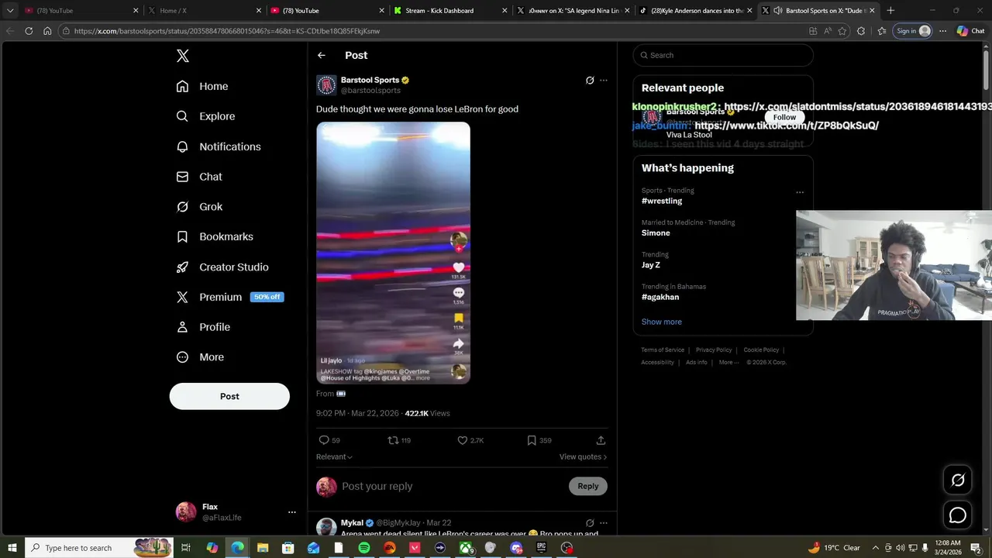Viewport: 992px width, 558px height.
Task: Open the Copilot Chat button
Action: (x=970, y=31)
